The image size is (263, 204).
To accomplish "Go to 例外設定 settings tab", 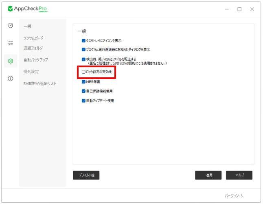I will tap(31, 72).
